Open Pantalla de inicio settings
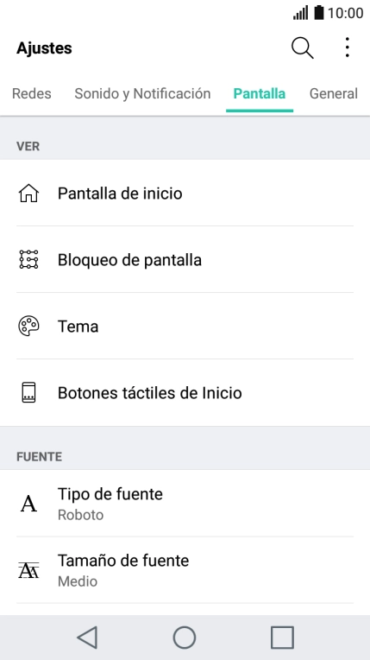370x660 pixels. pos(185,194)
